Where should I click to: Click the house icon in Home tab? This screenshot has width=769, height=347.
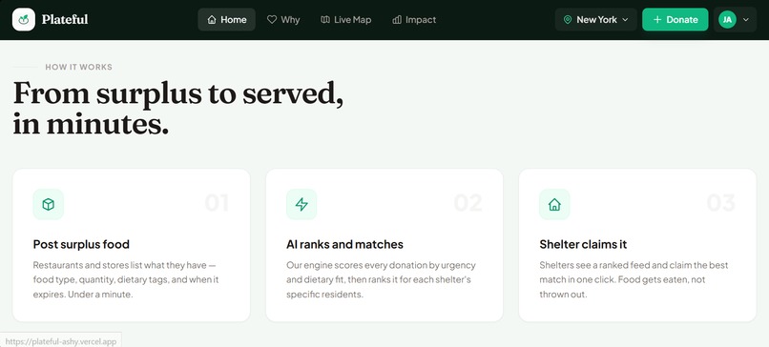point(212,20)
